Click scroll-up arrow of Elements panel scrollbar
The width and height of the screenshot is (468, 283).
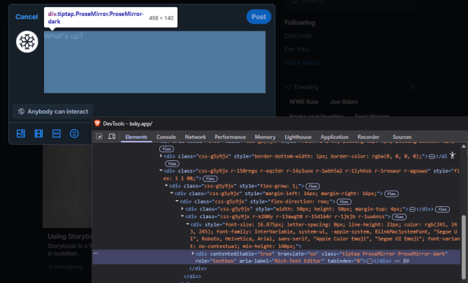[464, 146]
